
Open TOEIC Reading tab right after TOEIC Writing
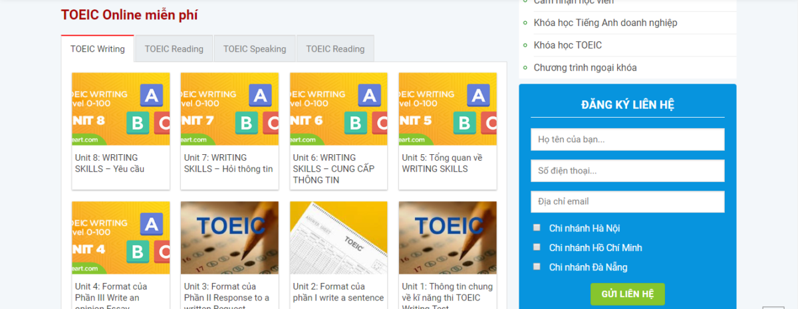(174, 49)
